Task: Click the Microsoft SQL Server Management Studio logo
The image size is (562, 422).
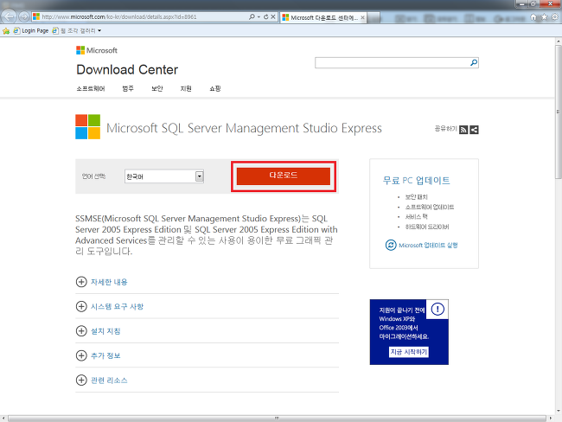Action: (x=88, y=127)
